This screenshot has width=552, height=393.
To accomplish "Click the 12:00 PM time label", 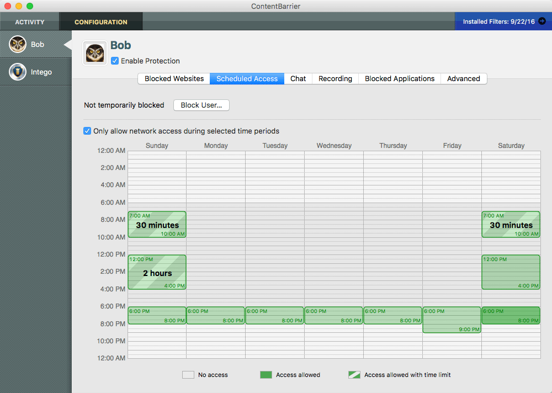I will point(112,254).
